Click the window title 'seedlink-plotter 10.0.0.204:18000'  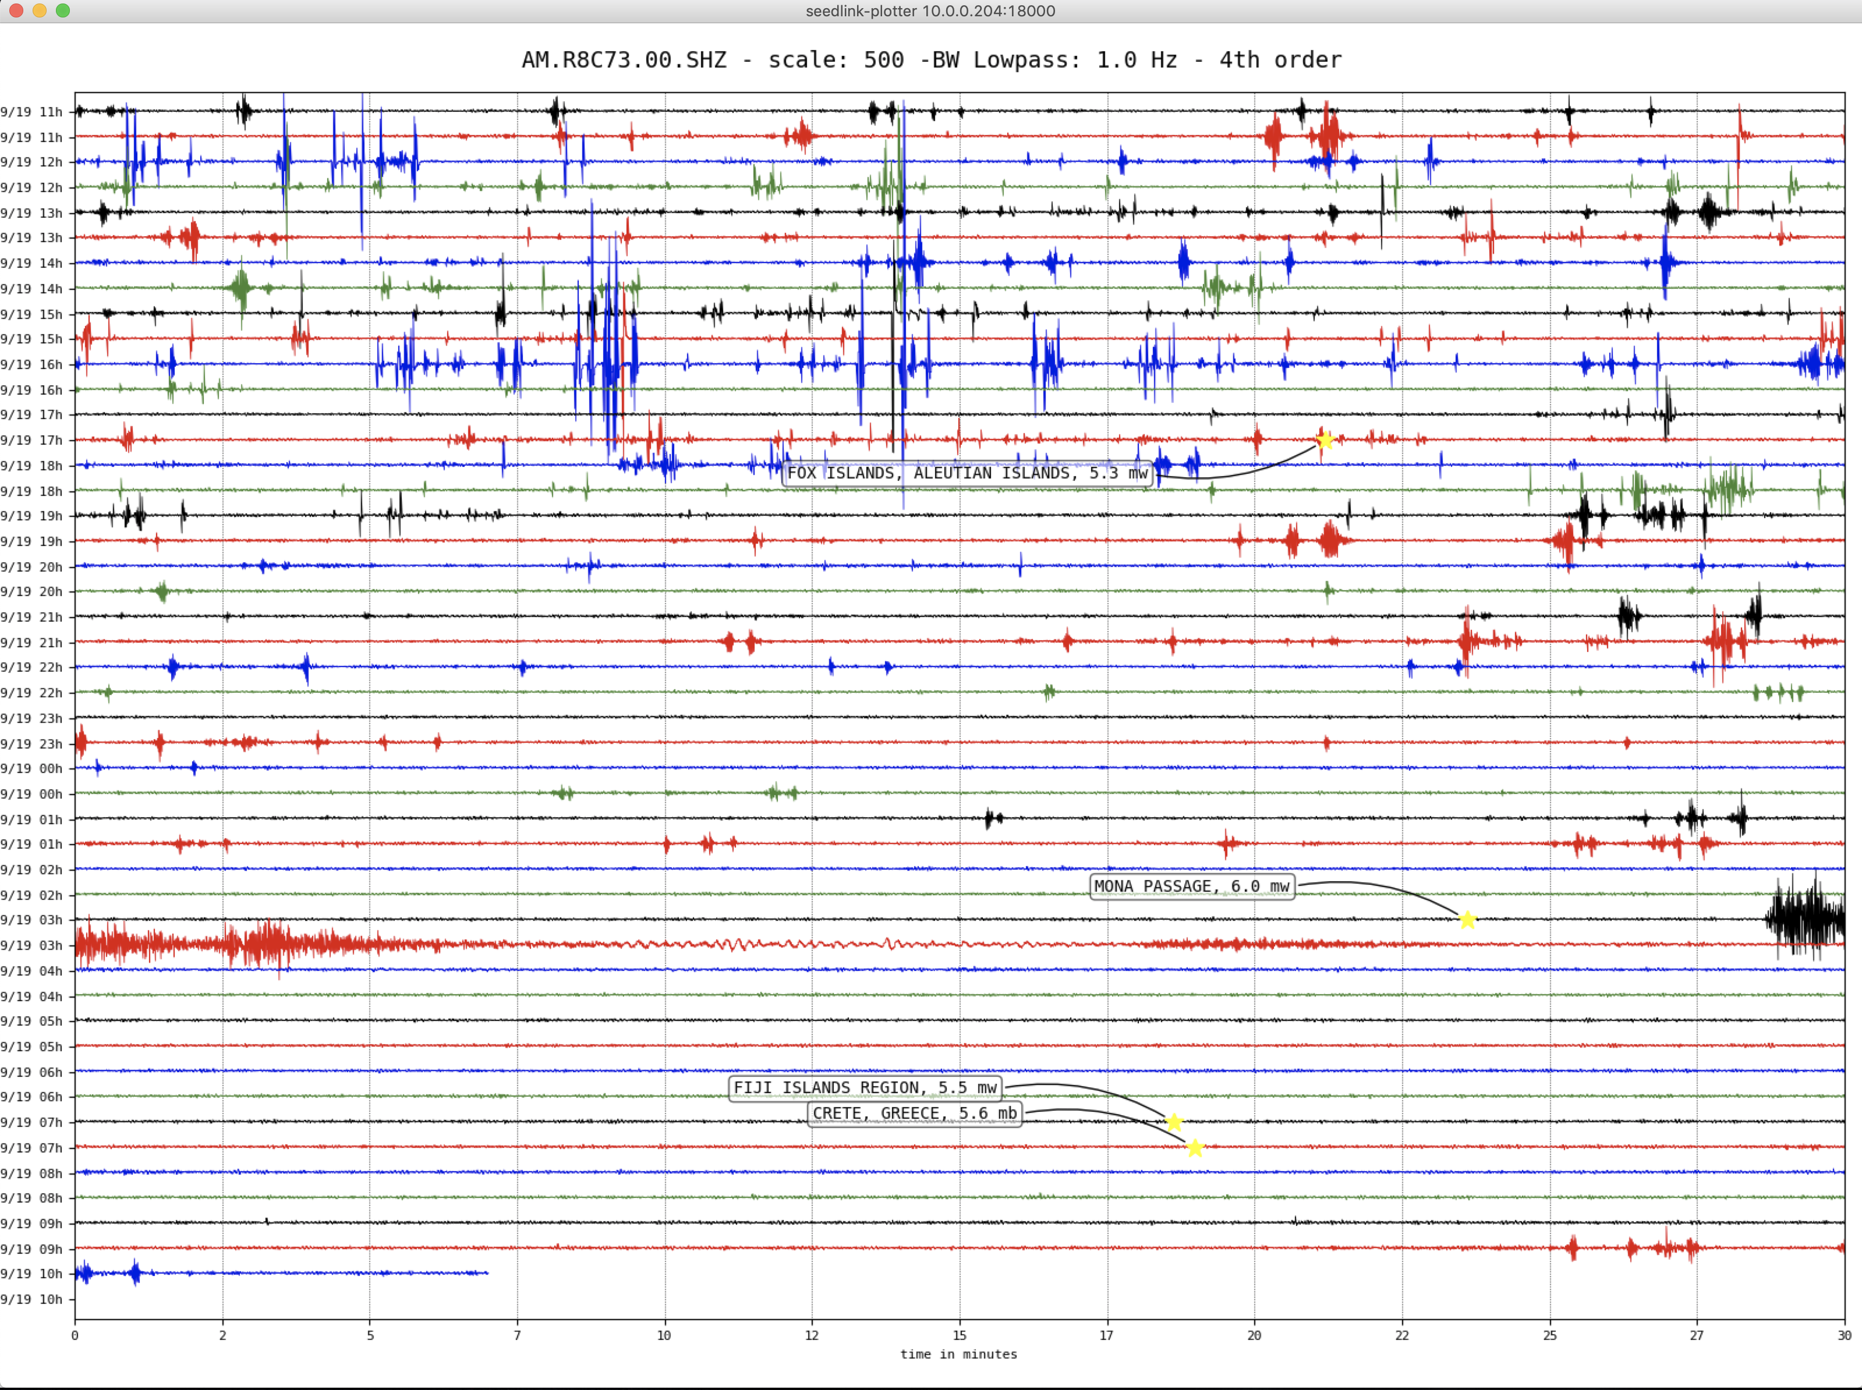(x=930, y=11)
